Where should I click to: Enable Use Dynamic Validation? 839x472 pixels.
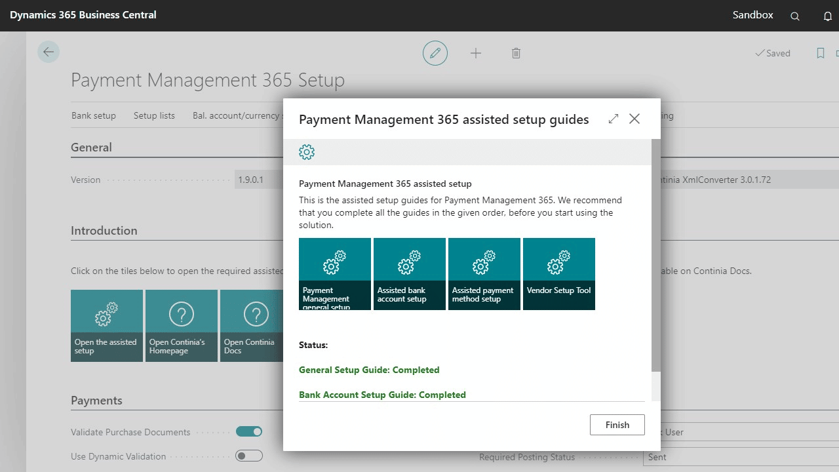pyautogui.click(x=248, y=456)
